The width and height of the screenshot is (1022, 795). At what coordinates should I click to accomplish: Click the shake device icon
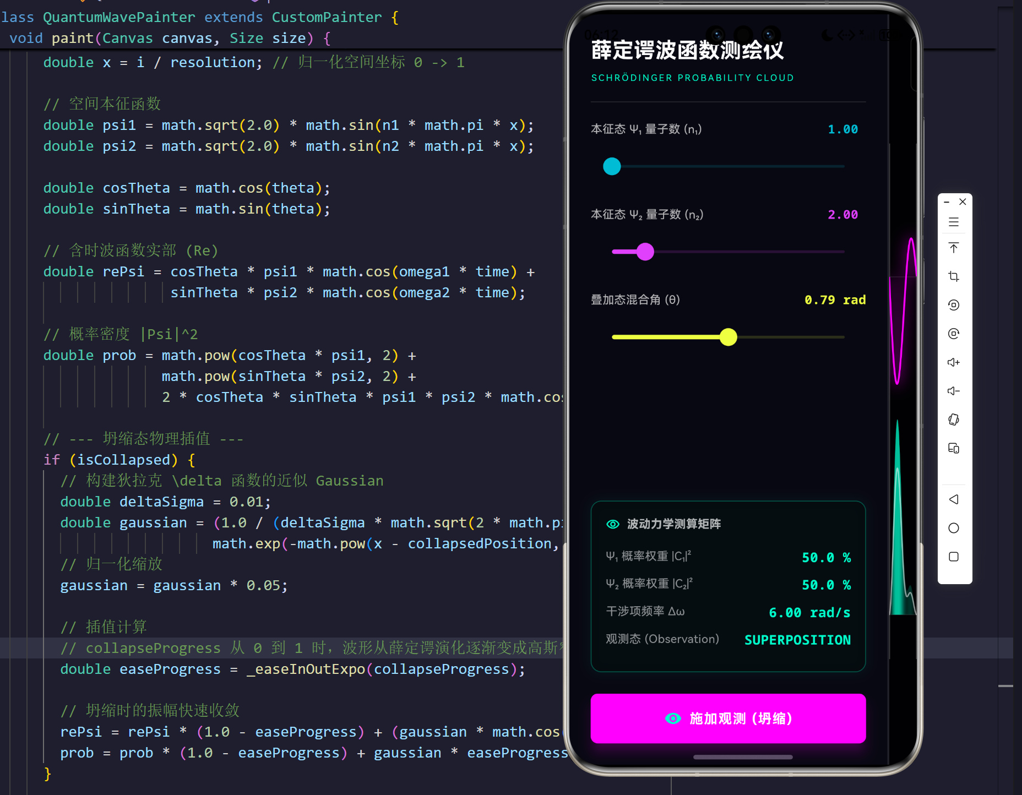click(x=954, y=420)
